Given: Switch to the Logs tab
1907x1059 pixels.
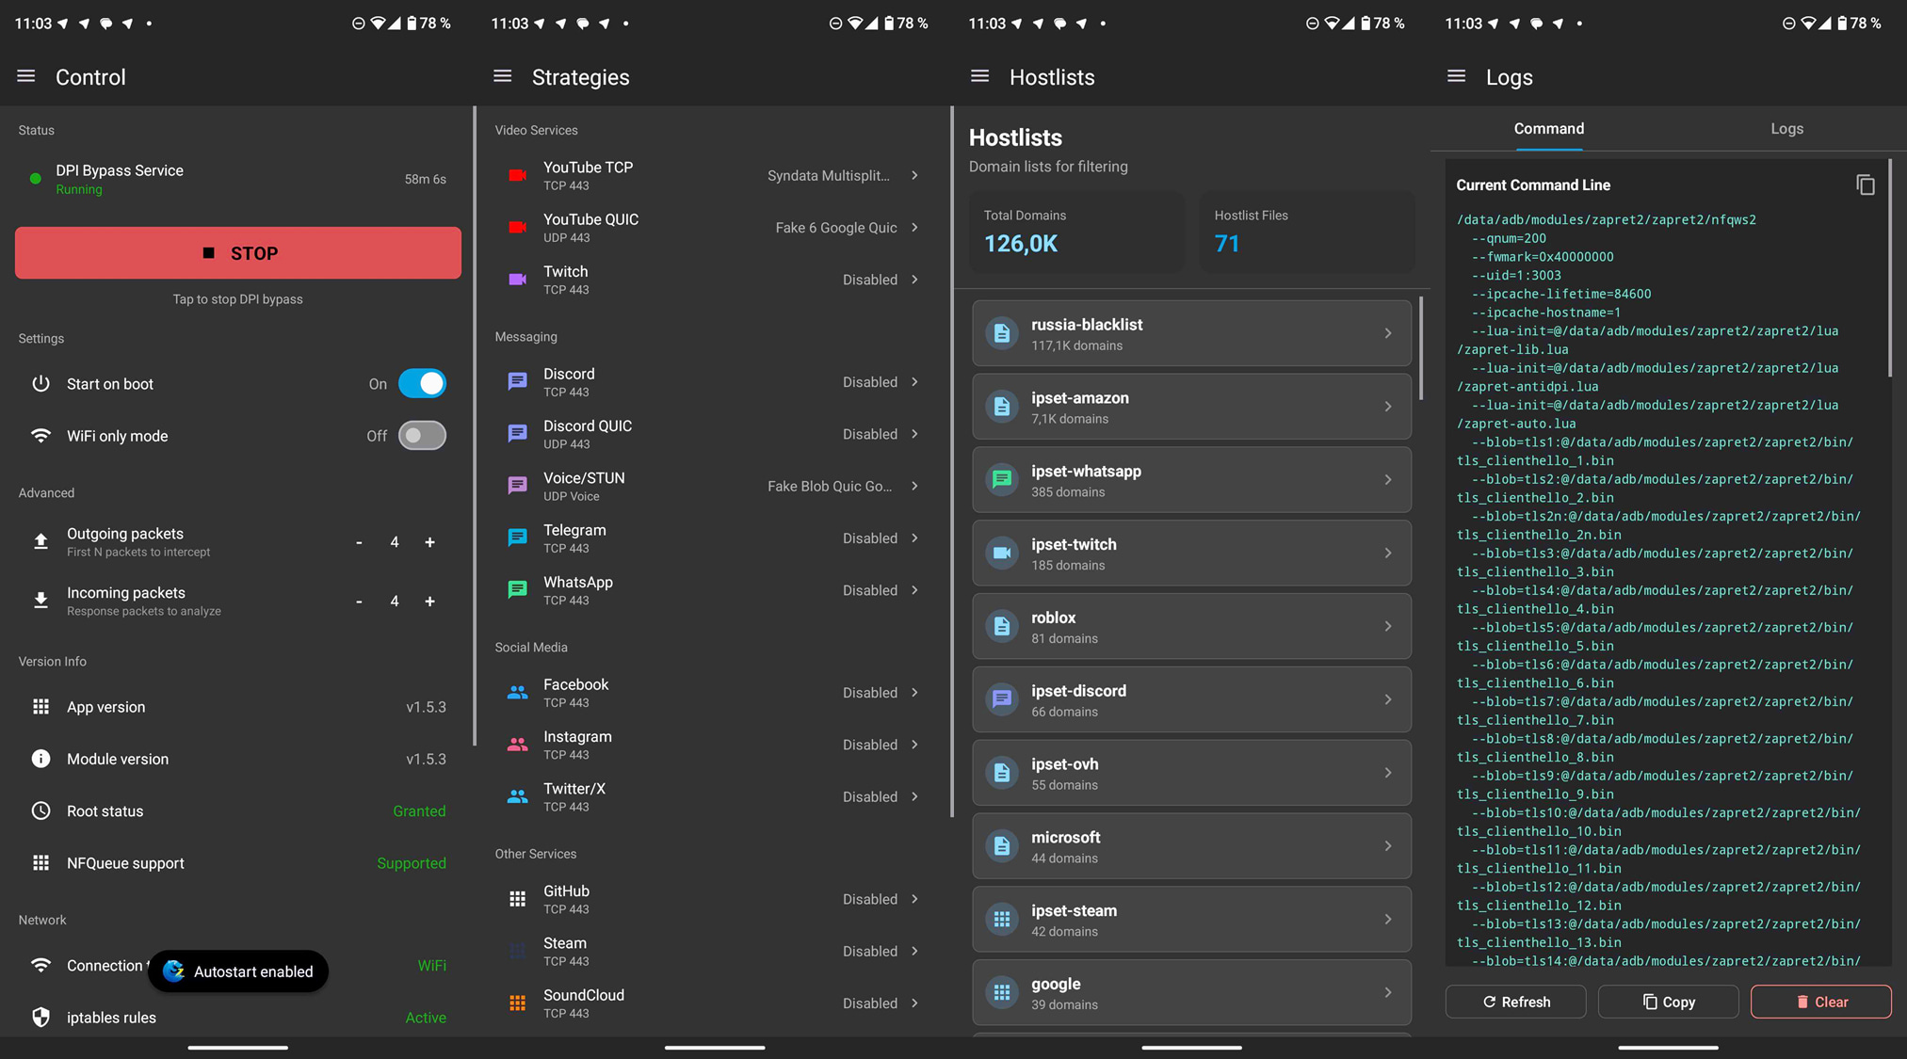Looking at the screenshot, I should (1786, 128).
